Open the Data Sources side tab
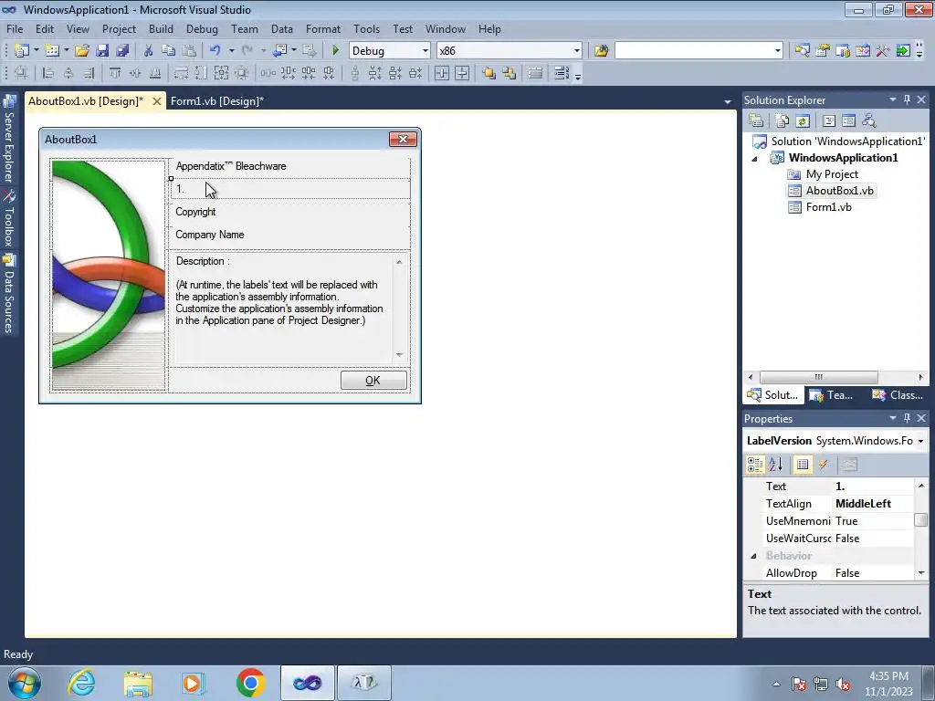Screen dimensions: 935x701 pyautogui.click(x=9, y=293)
